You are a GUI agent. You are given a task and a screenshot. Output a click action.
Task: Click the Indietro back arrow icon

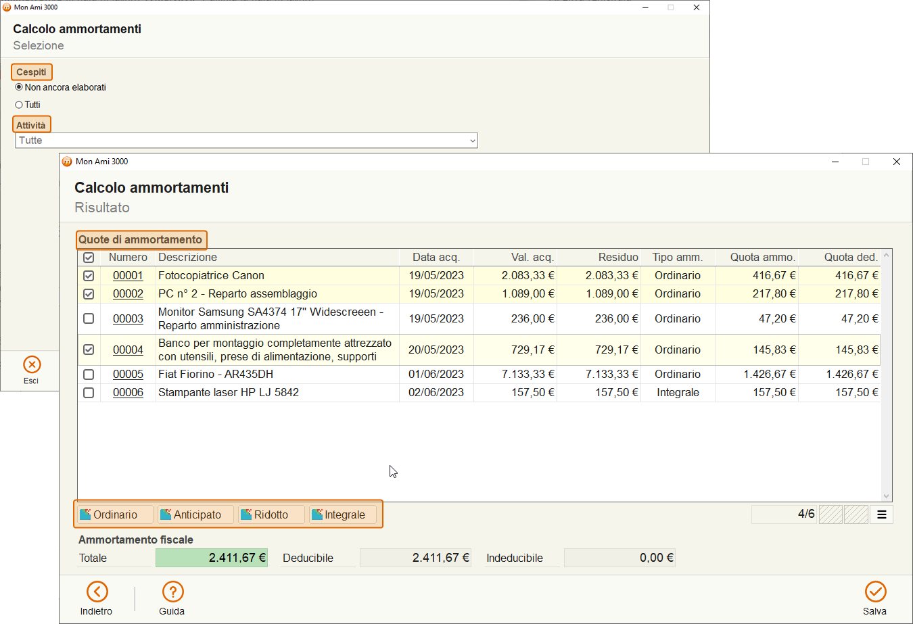click(x=97, y=592)
